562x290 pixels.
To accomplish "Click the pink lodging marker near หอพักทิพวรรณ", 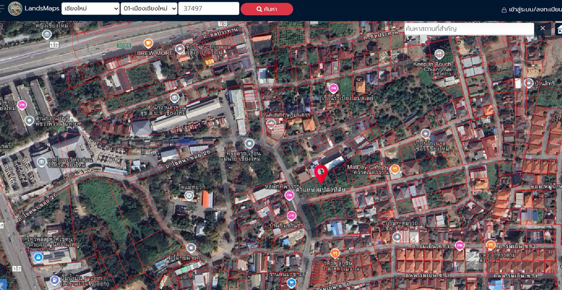I will click(289, 195).
